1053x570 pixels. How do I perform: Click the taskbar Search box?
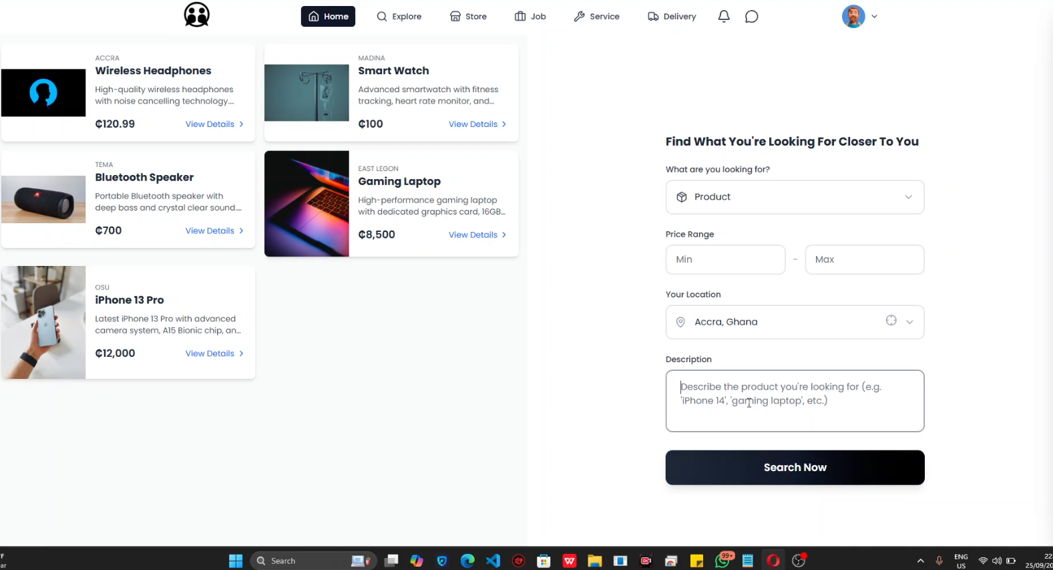coord(313,561)
